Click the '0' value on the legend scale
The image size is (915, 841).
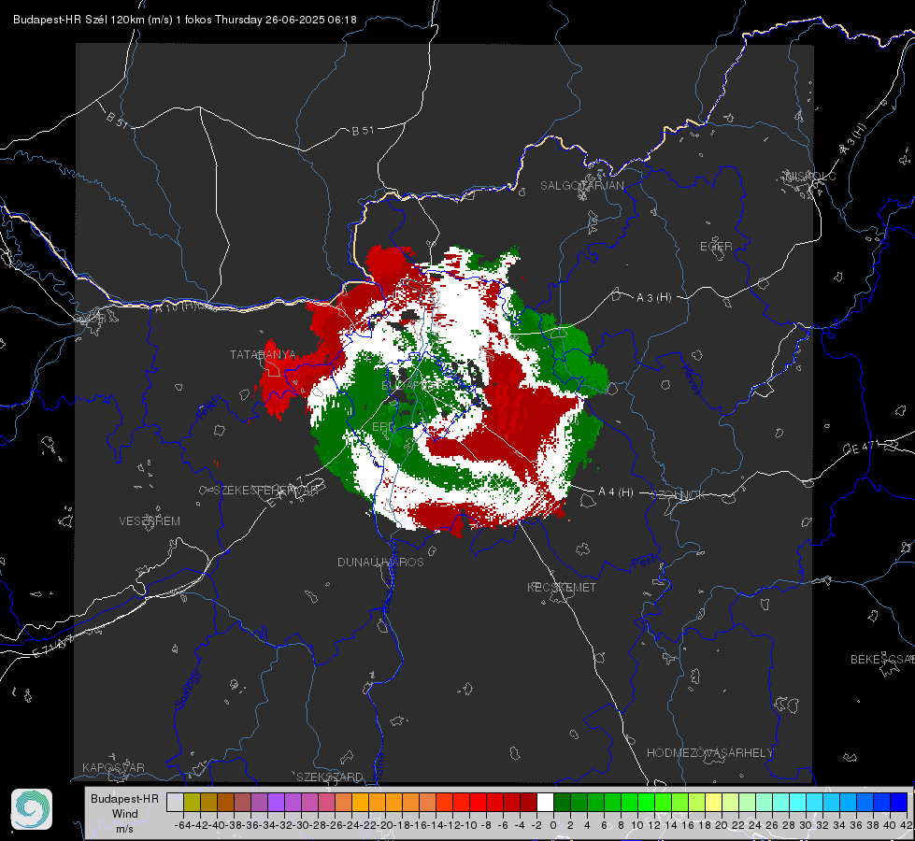(x=553, y=825)
